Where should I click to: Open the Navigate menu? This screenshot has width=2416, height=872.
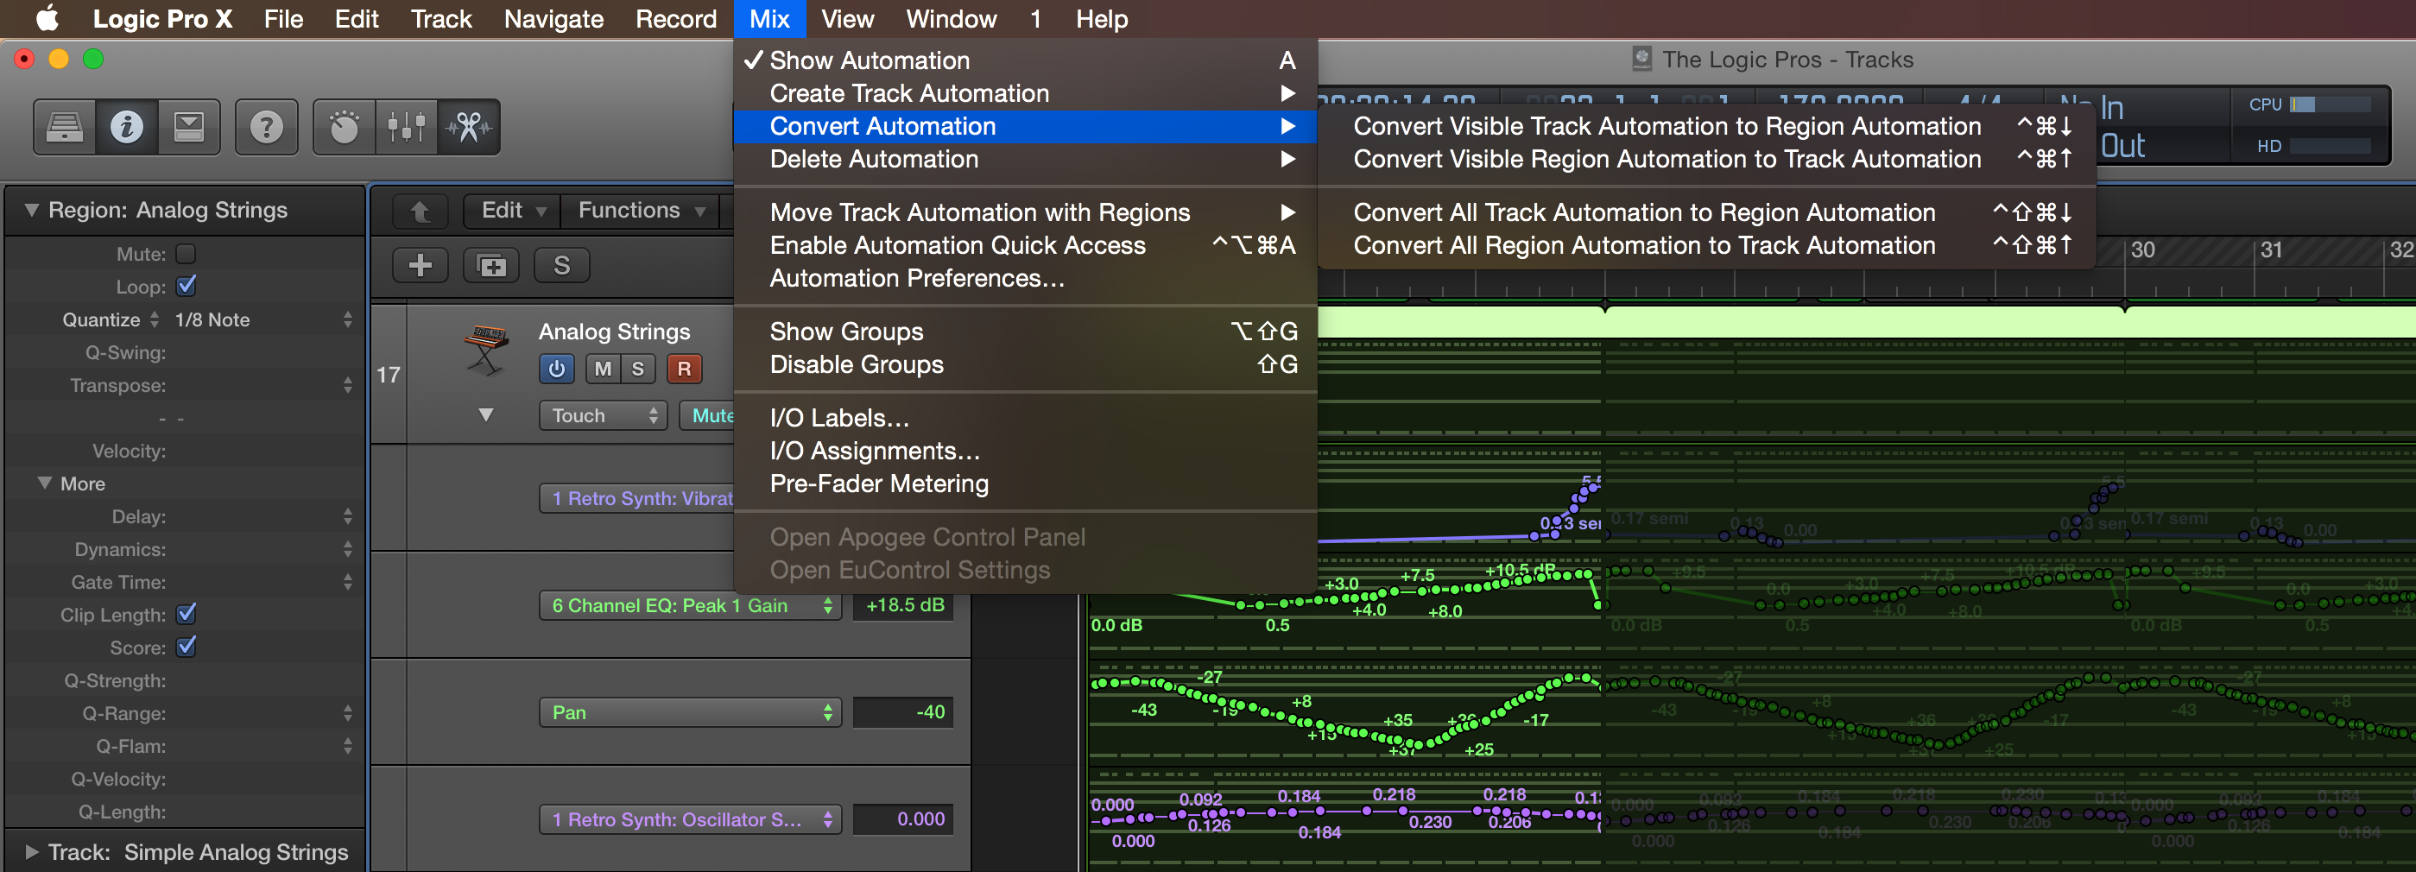pos(553,19)
